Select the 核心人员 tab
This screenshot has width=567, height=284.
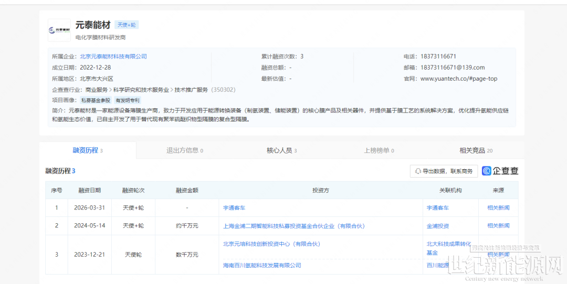(281, 150)
